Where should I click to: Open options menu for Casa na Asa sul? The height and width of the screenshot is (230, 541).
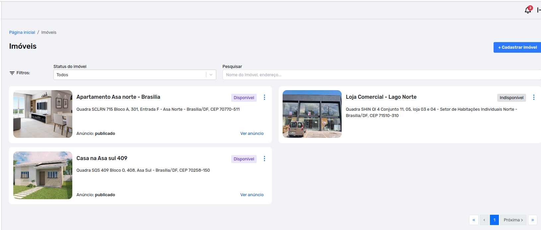pos(264,159)
